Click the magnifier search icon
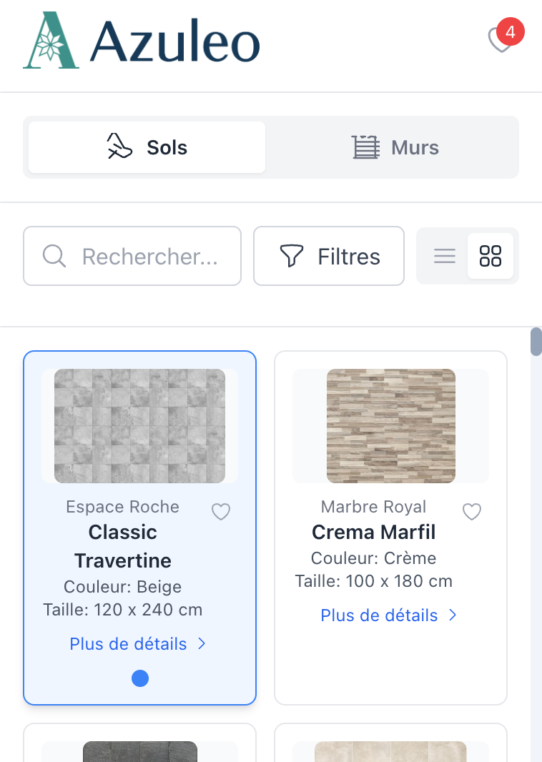The width and height of the screenshot is (542, 762). pos(54,256)
